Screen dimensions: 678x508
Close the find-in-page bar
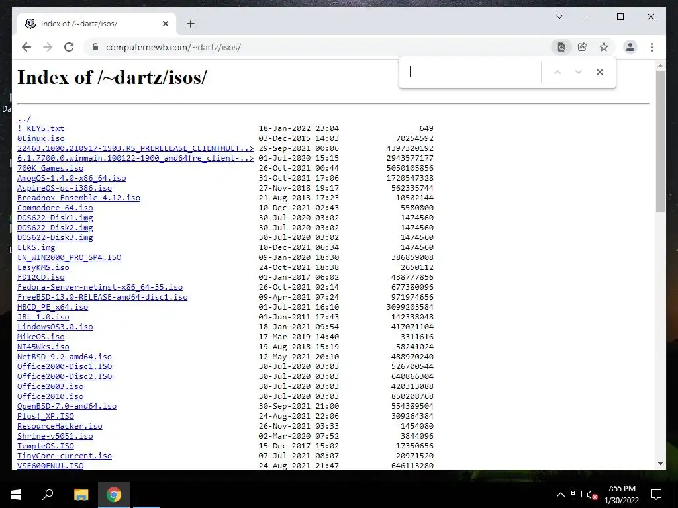point(600,72)
